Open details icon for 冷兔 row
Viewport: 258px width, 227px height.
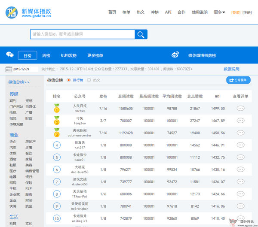tap(240, 121)
